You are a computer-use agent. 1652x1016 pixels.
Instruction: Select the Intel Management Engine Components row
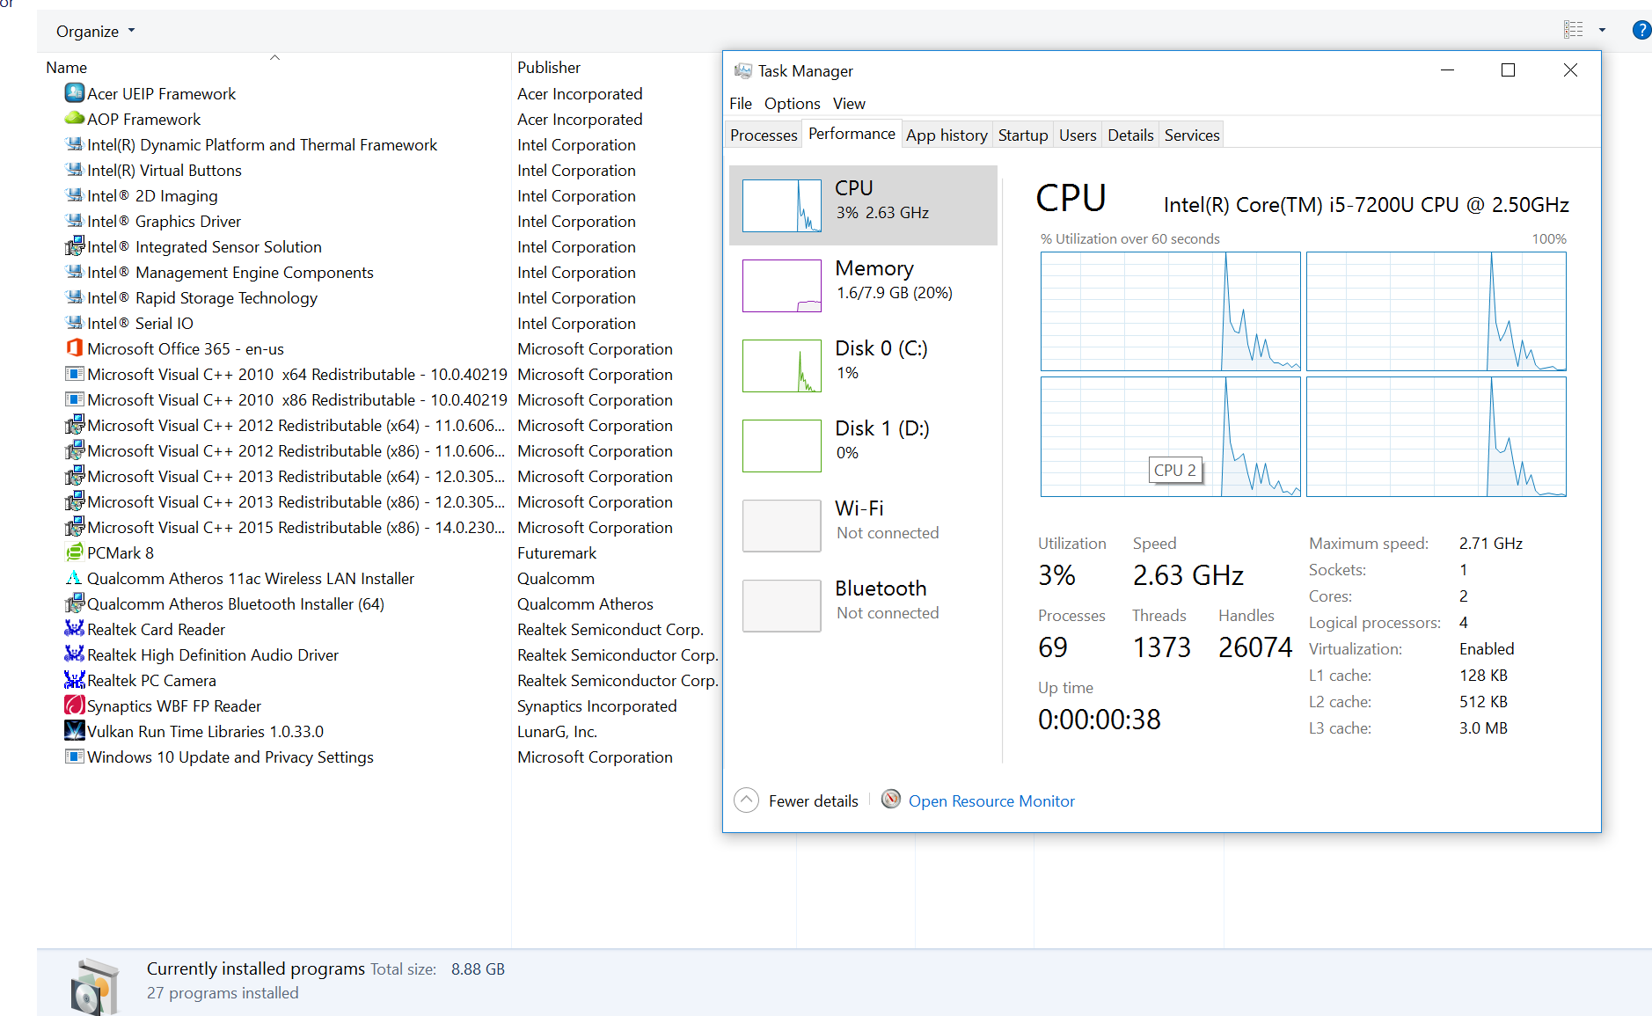coord(230,272)
